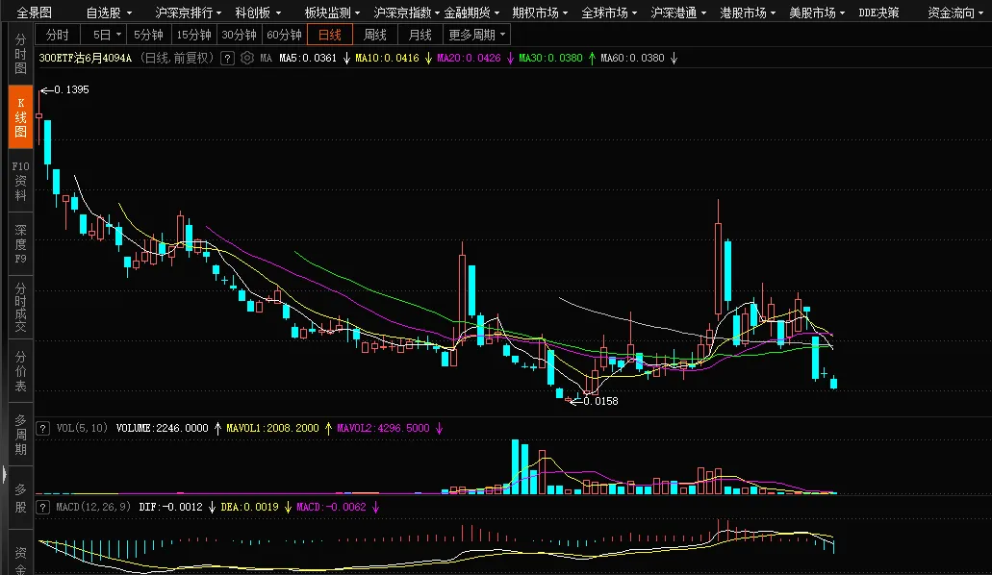Open the MACD indicator help icon

coord(42,508)
